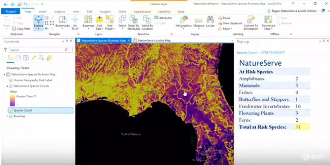Screen dimensions: 330x165
Task: Open the Locate binoculars tool
Action: click(x=210, y=22)
